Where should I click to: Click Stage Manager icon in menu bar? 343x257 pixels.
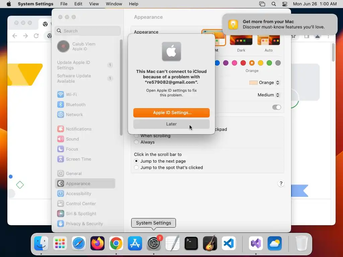pyautogui.click(x=262, y=4)
